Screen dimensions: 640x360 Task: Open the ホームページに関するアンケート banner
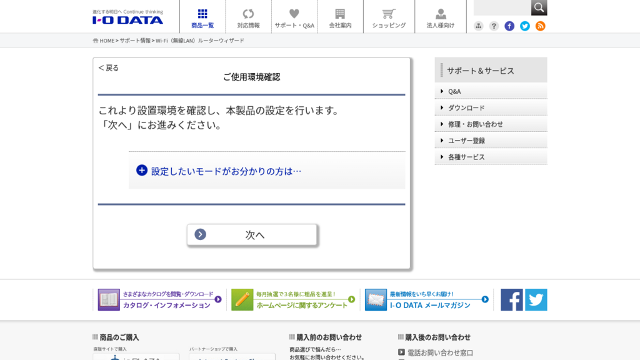pos(293,300)
